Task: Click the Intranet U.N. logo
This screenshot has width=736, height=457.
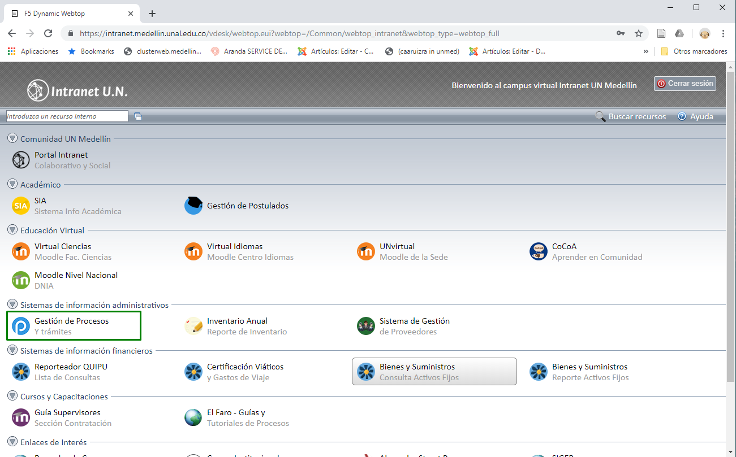Action: [78, 90]
